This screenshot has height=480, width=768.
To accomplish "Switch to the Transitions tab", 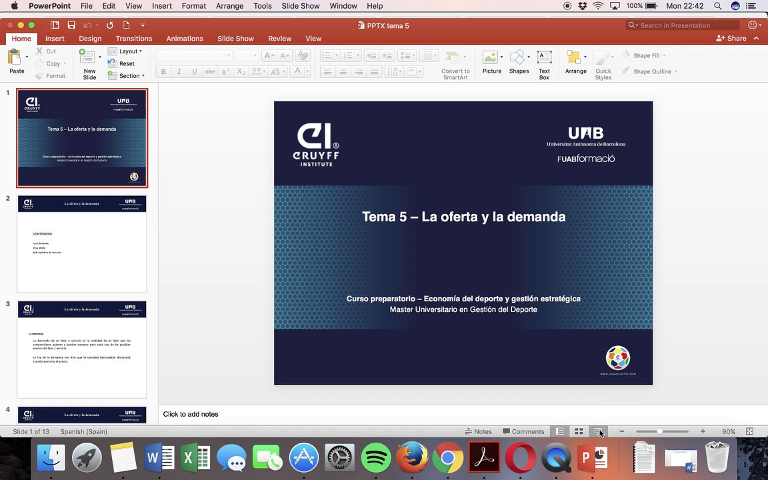I will (134, 39).
